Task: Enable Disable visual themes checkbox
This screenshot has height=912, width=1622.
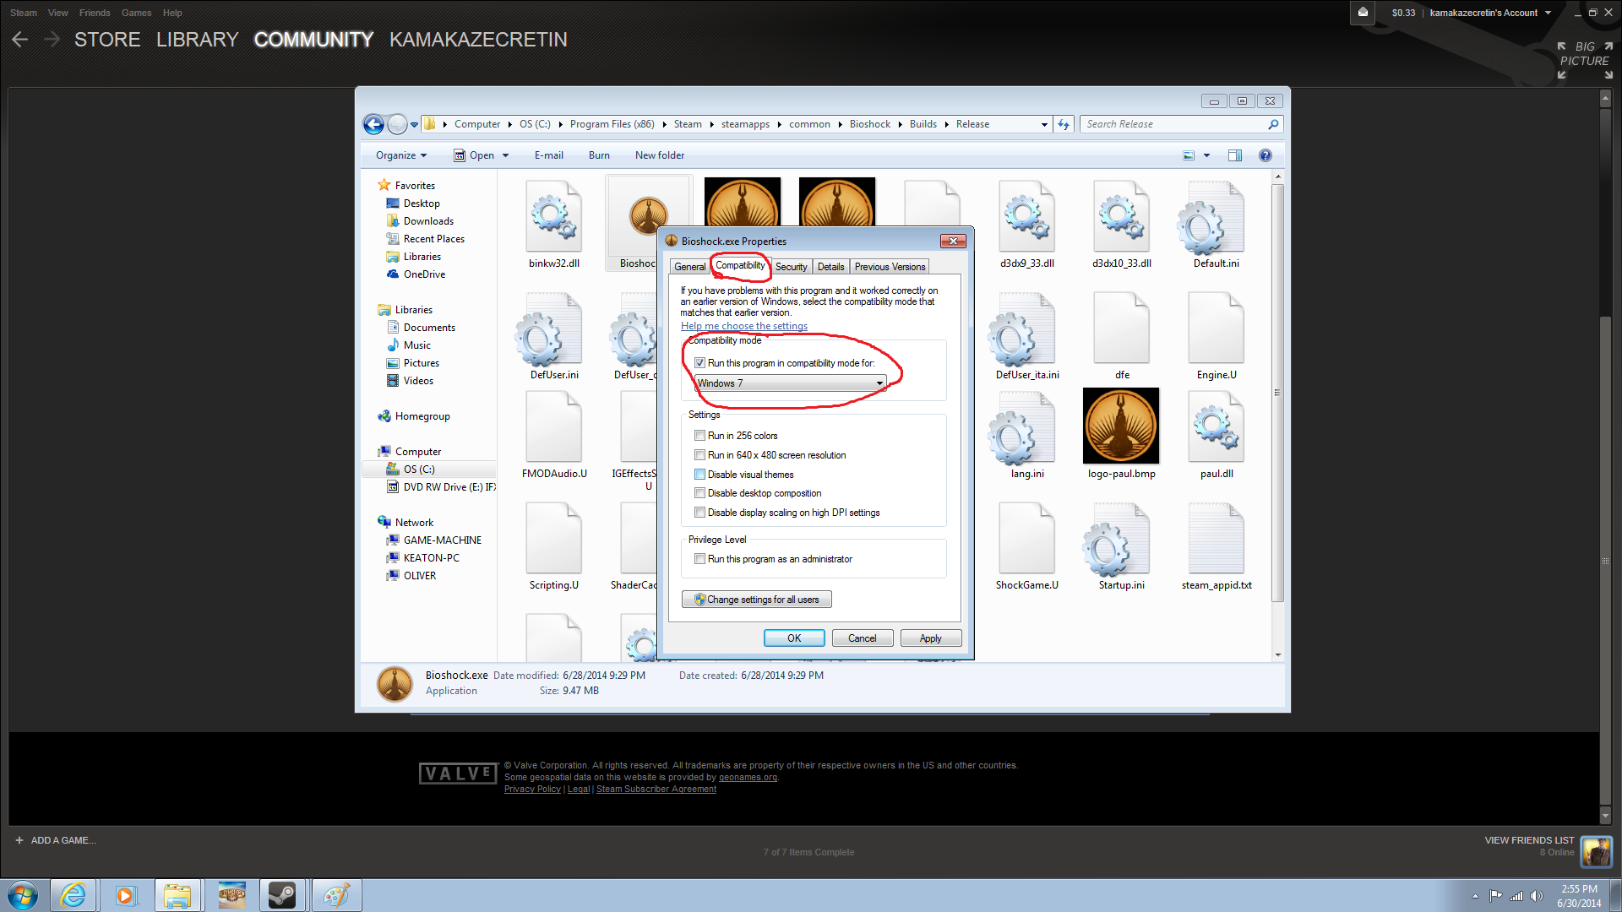Action: [x=699, y=475]
